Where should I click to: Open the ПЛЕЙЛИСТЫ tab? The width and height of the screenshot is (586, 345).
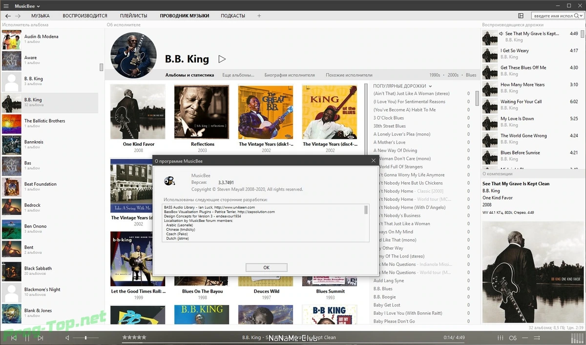[134, 16]
